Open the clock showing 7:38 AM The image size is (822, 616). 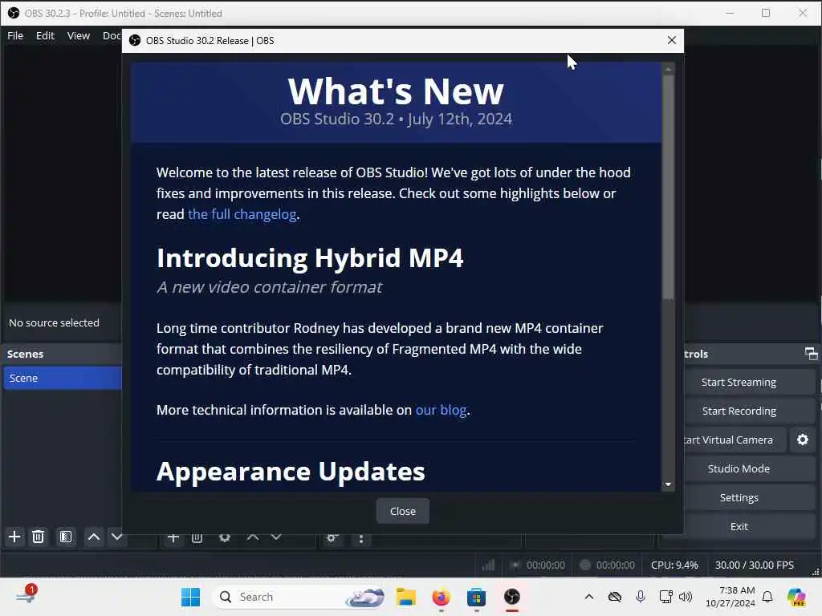(x=730, y=597)
